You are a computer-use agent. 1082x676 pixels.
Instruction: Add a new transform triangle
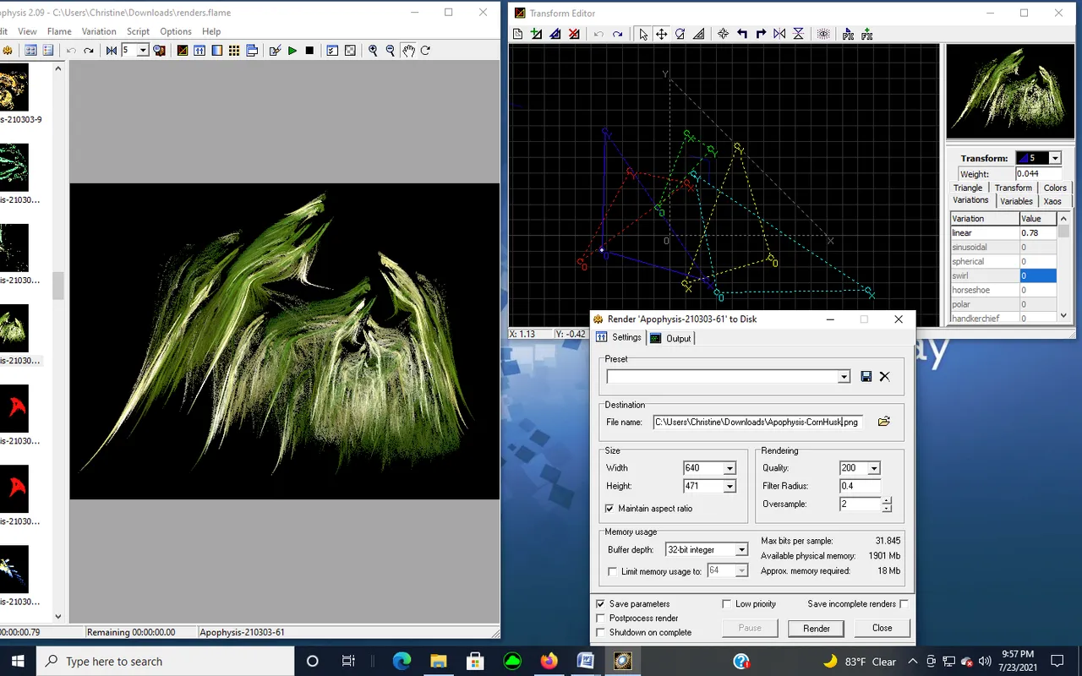coord(537,34)
